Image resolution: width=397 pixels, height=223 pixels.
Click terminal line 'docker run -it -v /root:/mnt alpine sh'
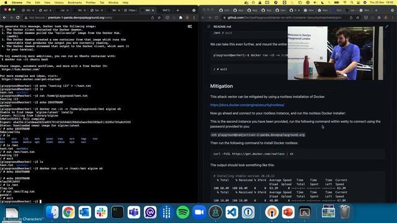71,168
